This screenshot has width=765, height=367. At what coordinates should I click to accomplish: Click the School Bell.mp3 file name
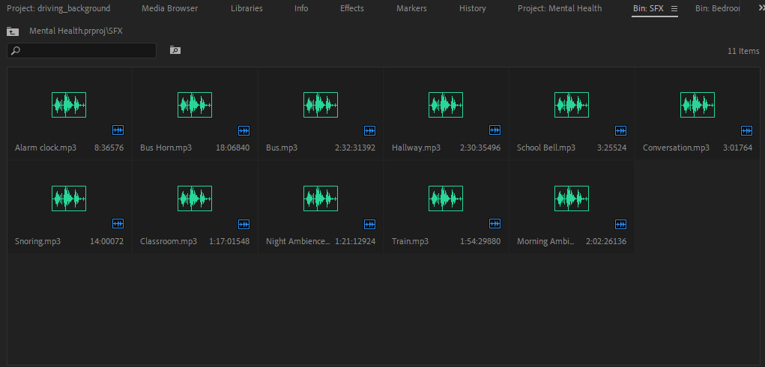pos(546,148)
